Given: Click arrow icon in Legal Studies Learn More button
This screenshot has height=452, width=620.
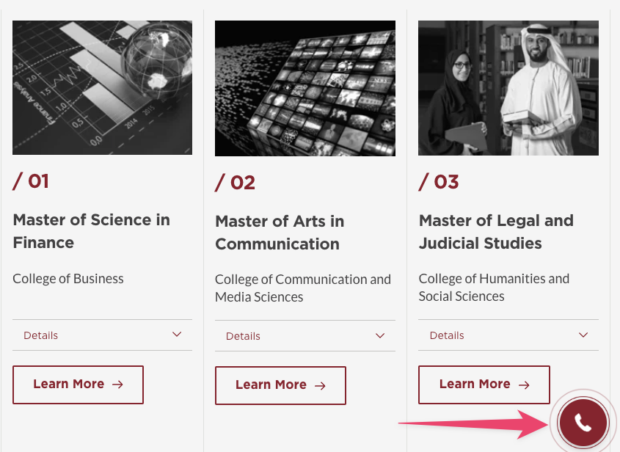Looking at the screenshot, I should click(524, 384).
